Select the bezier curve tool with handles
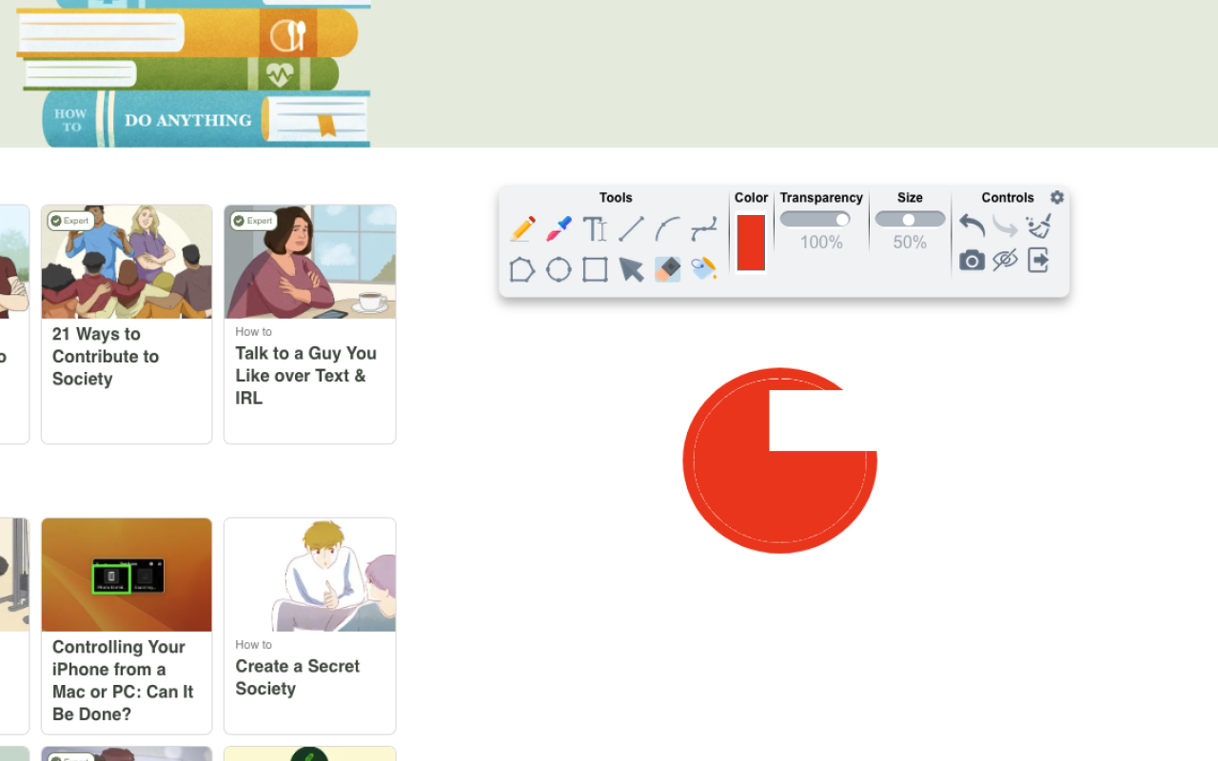 click(704, 229)
